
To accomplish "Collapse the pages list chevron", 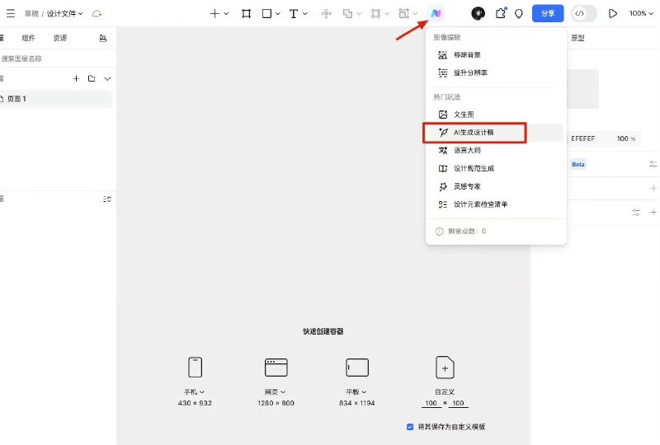I will 107,78.
